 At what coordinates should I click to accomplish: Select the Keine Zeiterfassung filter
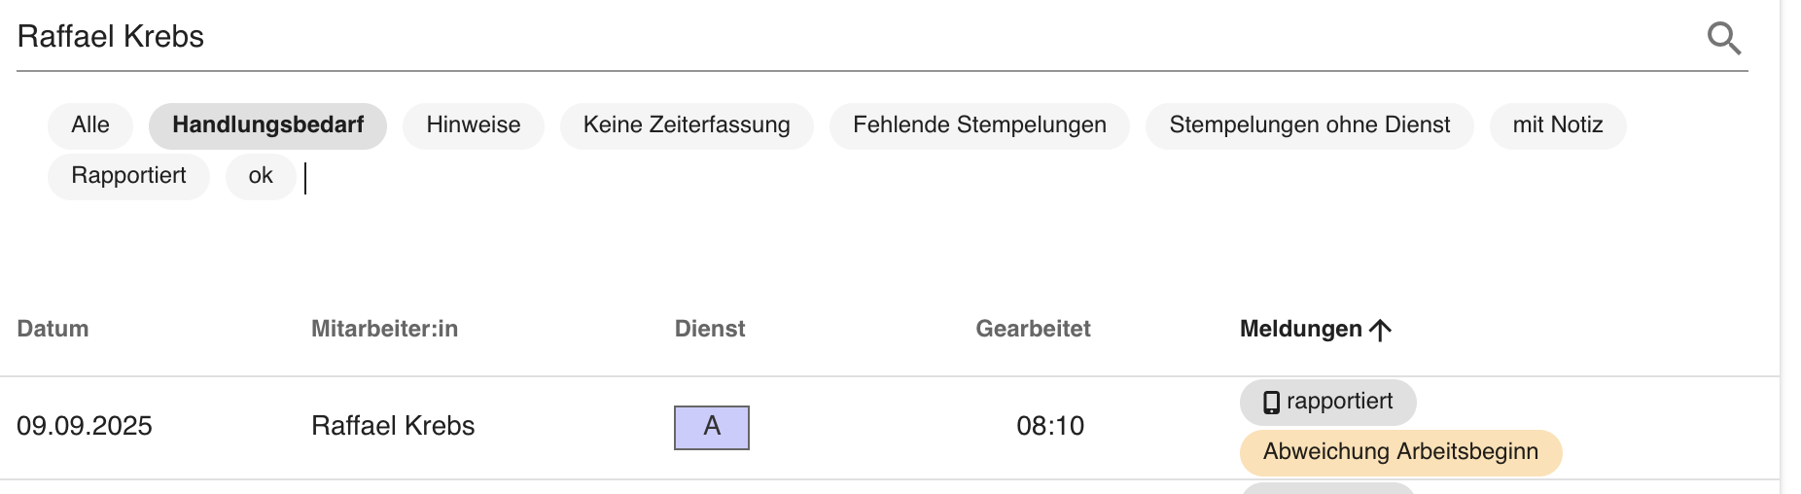tap(687, 125)
